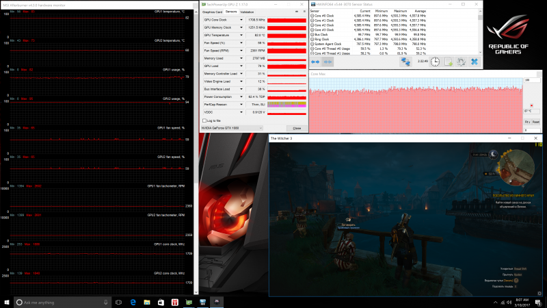Open the GPU Core Clock dropdown arrow

[x=241, y=20]
